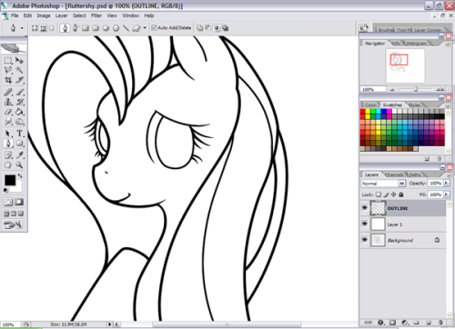Open the File menu
Image resolution: width=455 pixels, height=329 pixels.
(15, 15)
